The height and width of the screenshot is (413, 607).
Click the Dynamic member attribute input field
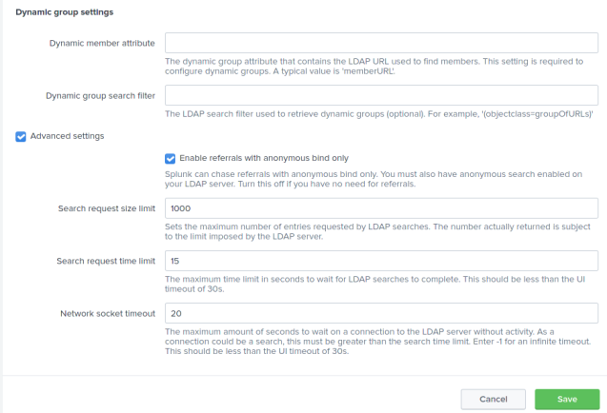[x=381, y=44]
